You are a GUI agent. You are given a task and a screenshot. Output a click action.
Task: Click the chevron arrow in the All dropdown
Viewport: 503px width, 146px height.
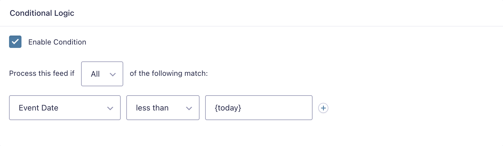pyautogui.click(x=113, y=74)
